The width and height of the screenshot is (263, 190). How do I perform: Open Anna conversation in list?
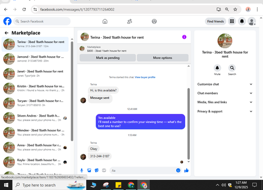point(35,147)
